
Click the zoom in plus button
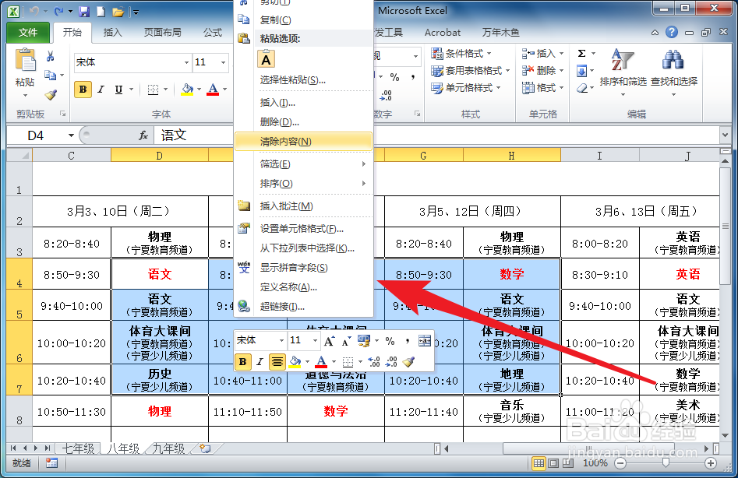[x=710, y=463]
